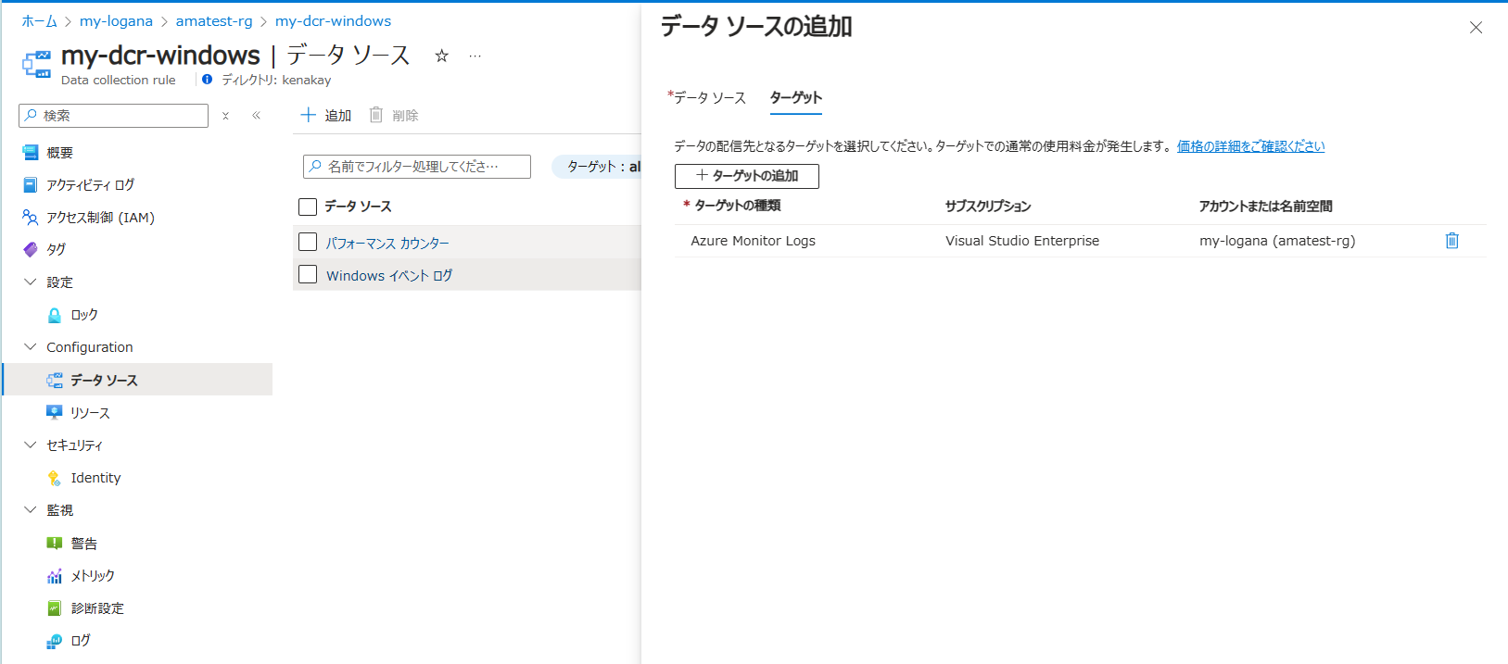This screenshot has height=664, width=1508.
Task: Open メトリック under the 監視 section
Action: point(93,576)
